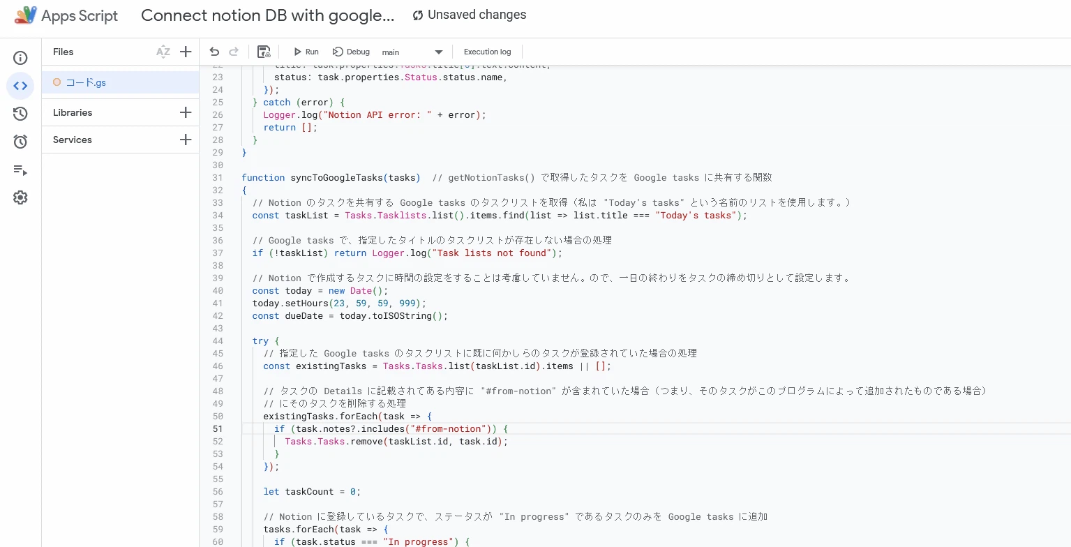Open the Overview info icon in sidebar
This screenshot has width=1071, height=547.
tap(20, 58)
